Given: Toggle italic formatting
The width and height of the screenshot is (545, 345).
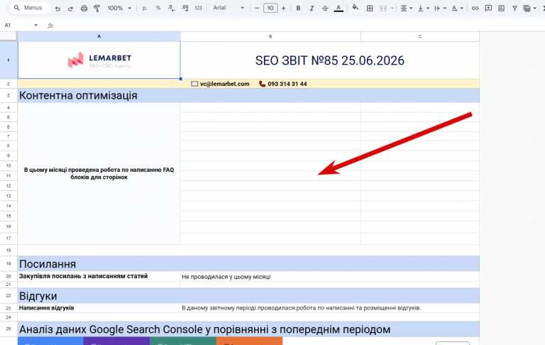Looking at the screenshot, I should (x=312, y=8).
